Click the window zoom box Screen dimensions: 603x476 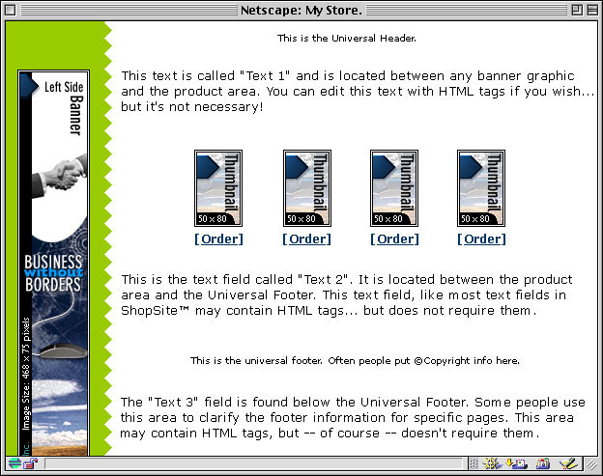tap(574, 10)
